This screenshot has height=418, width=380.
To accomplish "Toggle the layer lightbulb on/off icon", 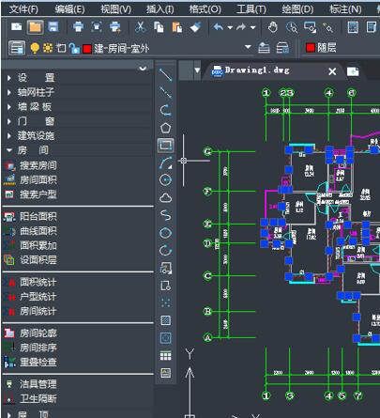I will coord(35,48).
